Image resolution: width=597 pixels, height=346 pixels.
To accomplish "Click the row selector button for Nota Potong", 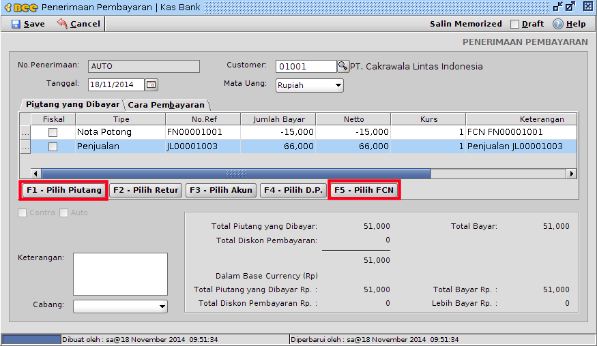I will click(25, 132).
